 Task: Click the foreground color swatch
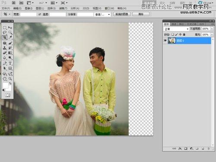6,85
